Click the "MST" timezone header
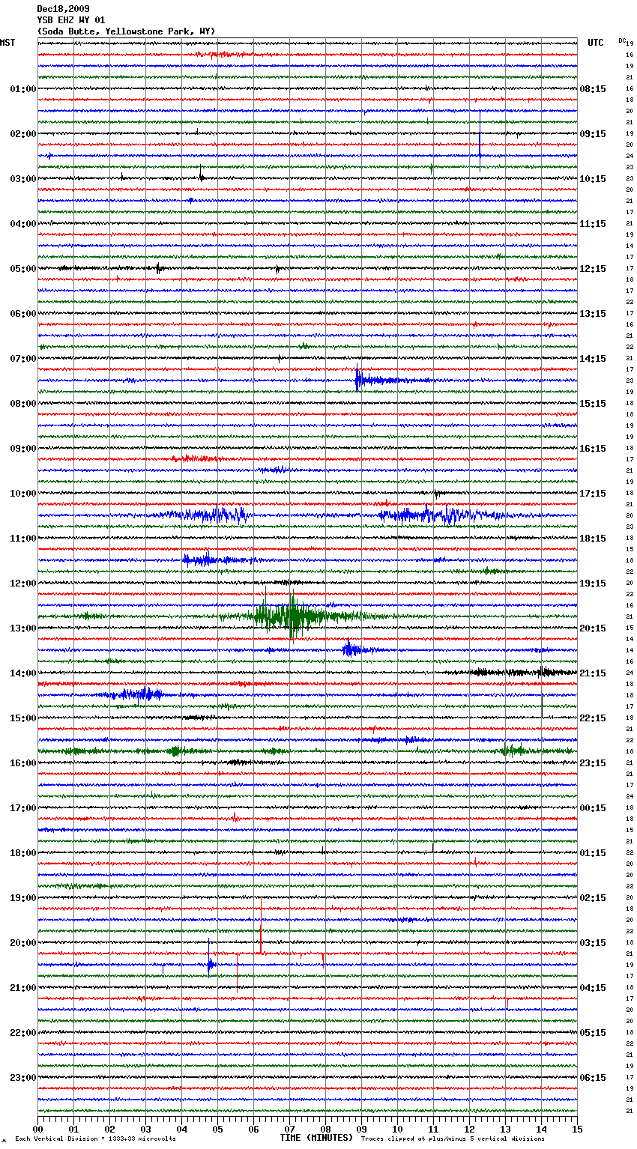This screenshot has height=1149, width=637. click(x=7, y=43)
